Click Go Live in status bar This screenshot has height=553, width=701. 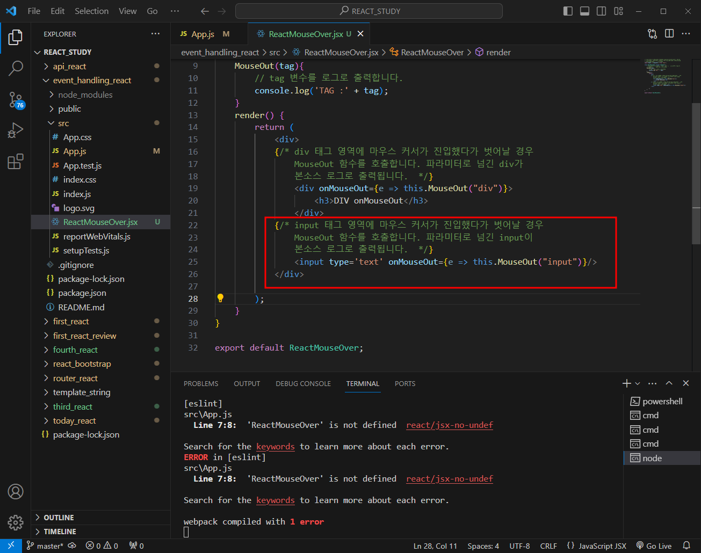tap(654, 546)
